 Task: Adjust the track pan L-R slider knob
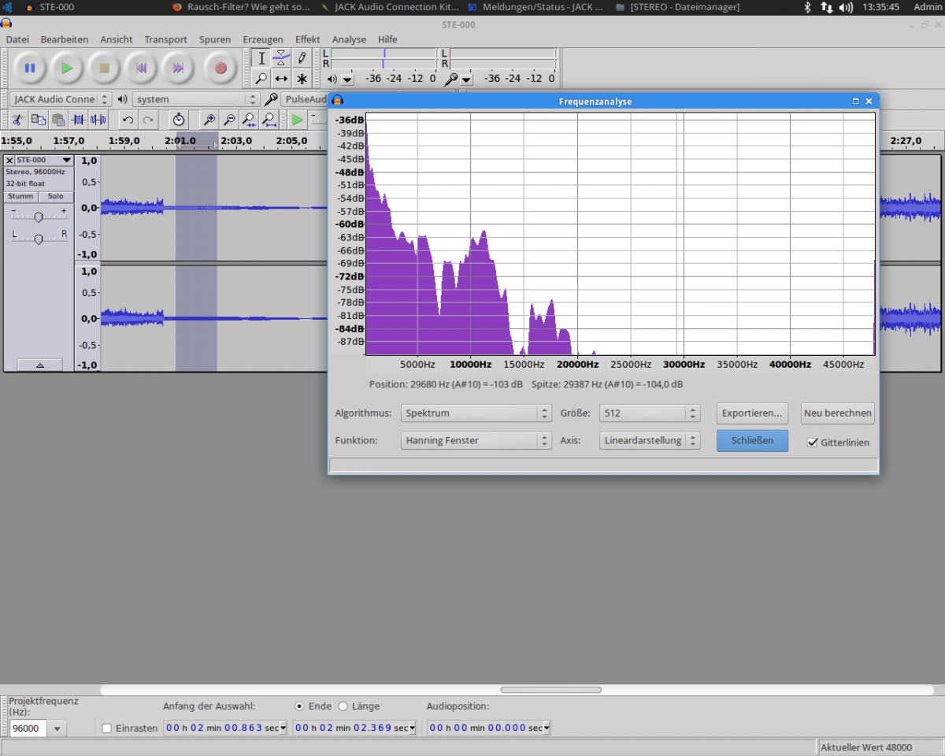pyautogui.click(x=39, y=239)
